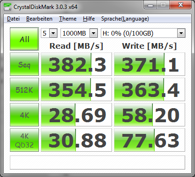Screen dimensions: 195x177
Task: Open the Datei menu
Action: pyautogui.click(x=14, y=19)
